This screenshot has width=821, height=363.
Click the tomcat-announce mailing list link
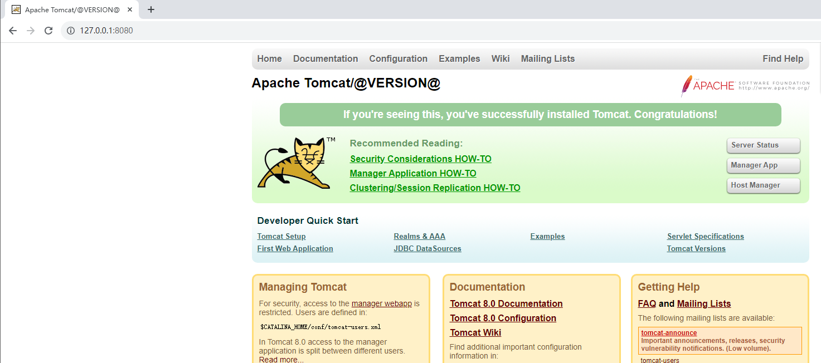point(669,333)
